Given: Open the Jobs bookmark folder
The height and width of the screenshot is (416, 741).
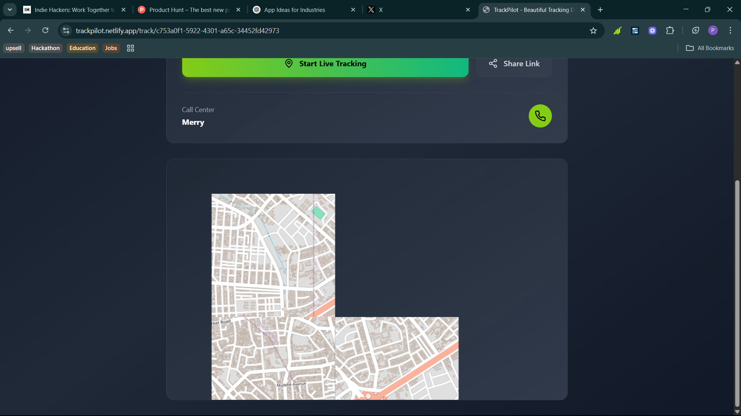Looking at the screenshot, I should point(111,48).
